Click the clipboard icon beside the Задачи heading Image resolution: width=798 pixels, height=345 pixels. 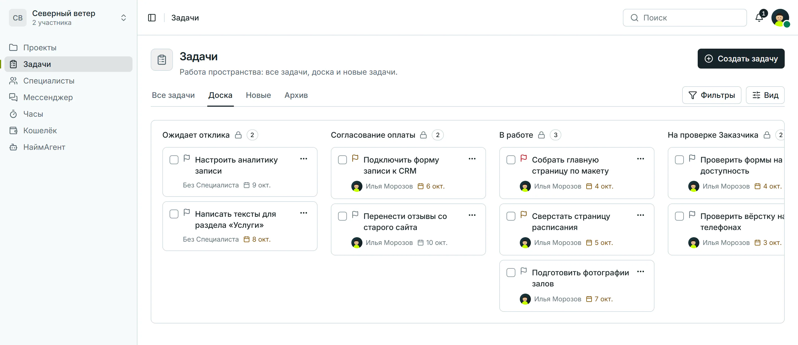pos(162,60)
